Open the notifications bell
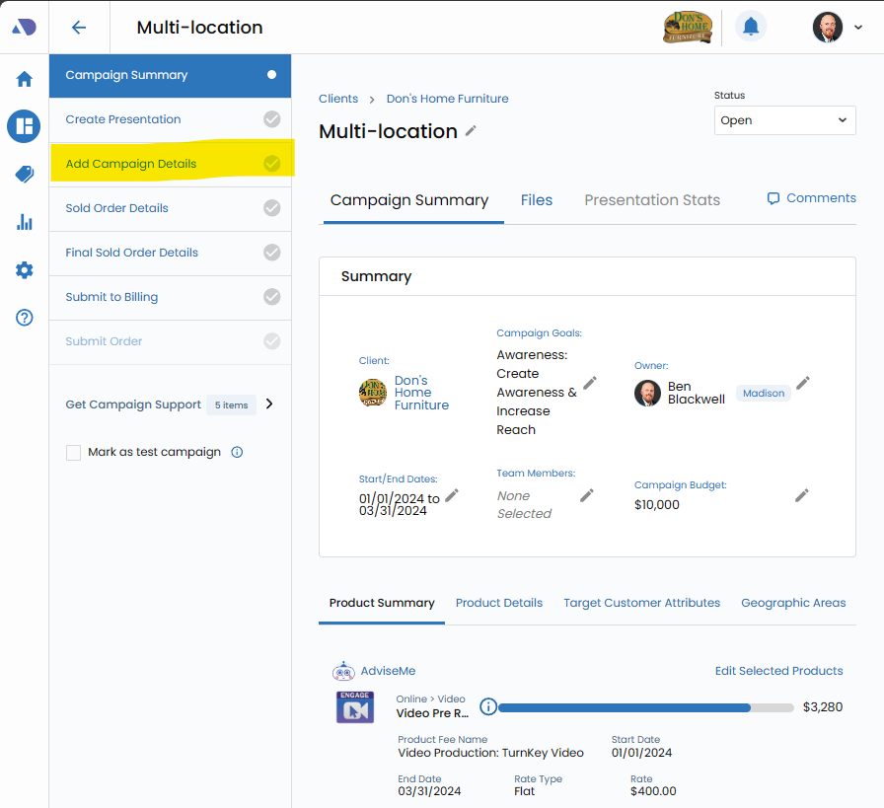 (751, 27)
